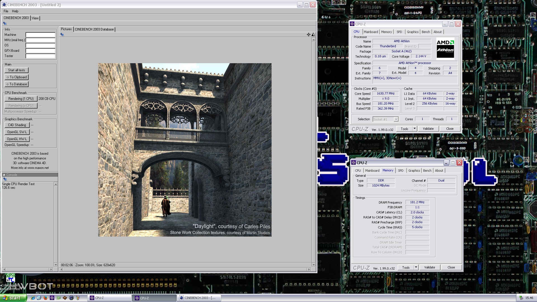Click the green circuit board quick launch icon
This screenshot has height=302, width=537.
click(x=58, y=298)
